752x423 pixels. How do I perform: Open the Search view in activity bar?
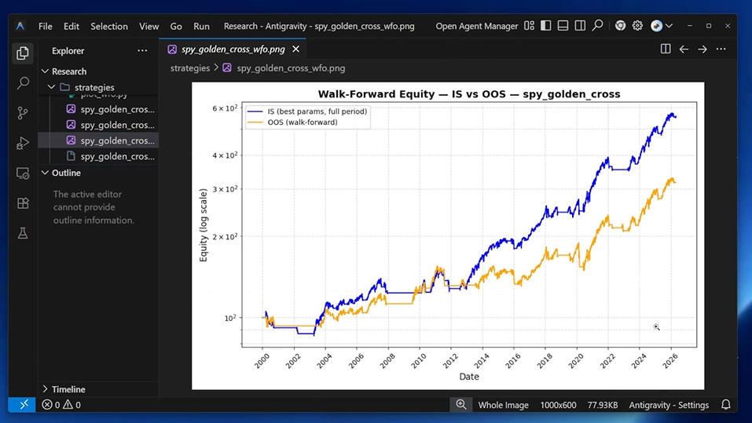(x=23, y=83)
